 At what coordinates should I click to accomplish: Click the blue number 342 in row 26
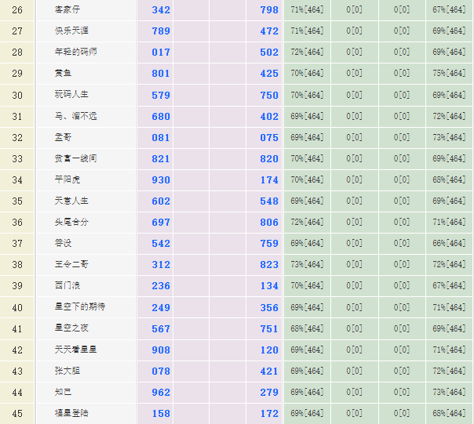(x=161, y=10)
